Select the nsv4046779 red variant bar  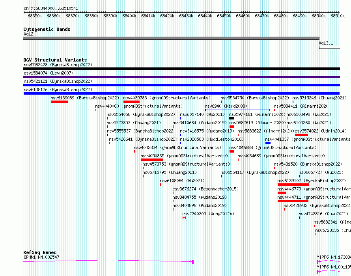282,193
